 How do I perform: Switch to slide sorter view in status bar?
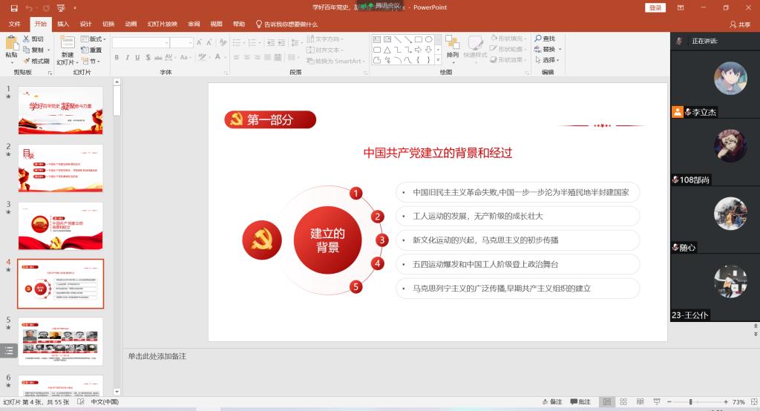click(x=623, y=402)
